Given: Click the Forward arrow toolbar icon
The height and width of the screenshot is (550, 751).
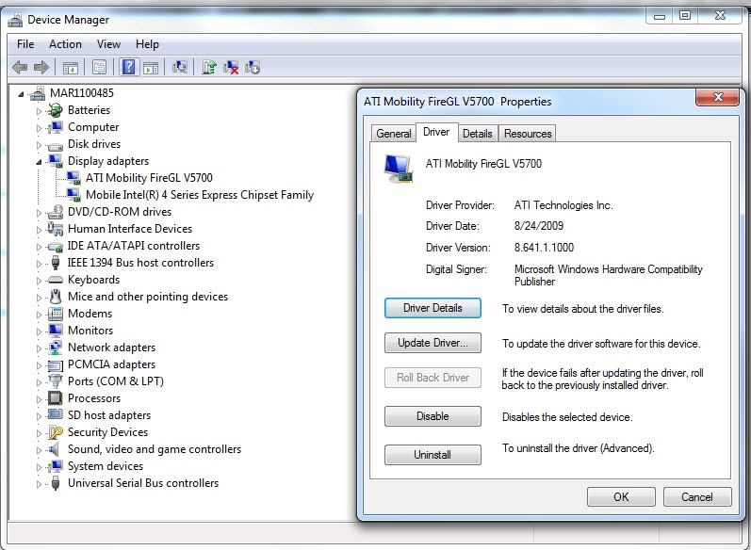Looking at the screenshot, I should (41, 67).
